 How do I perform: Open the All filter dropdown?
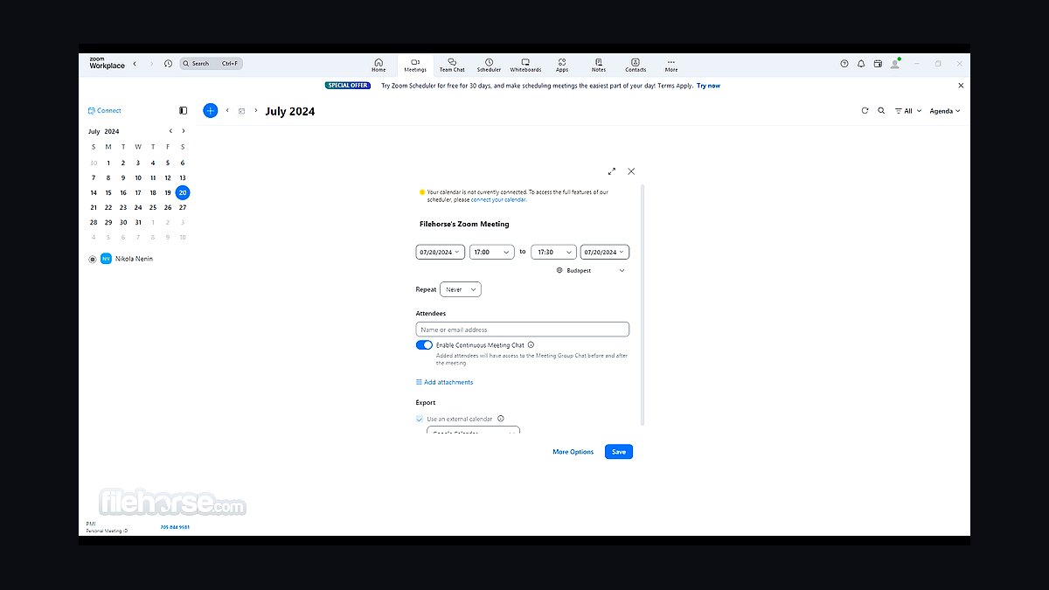(907, 111)
